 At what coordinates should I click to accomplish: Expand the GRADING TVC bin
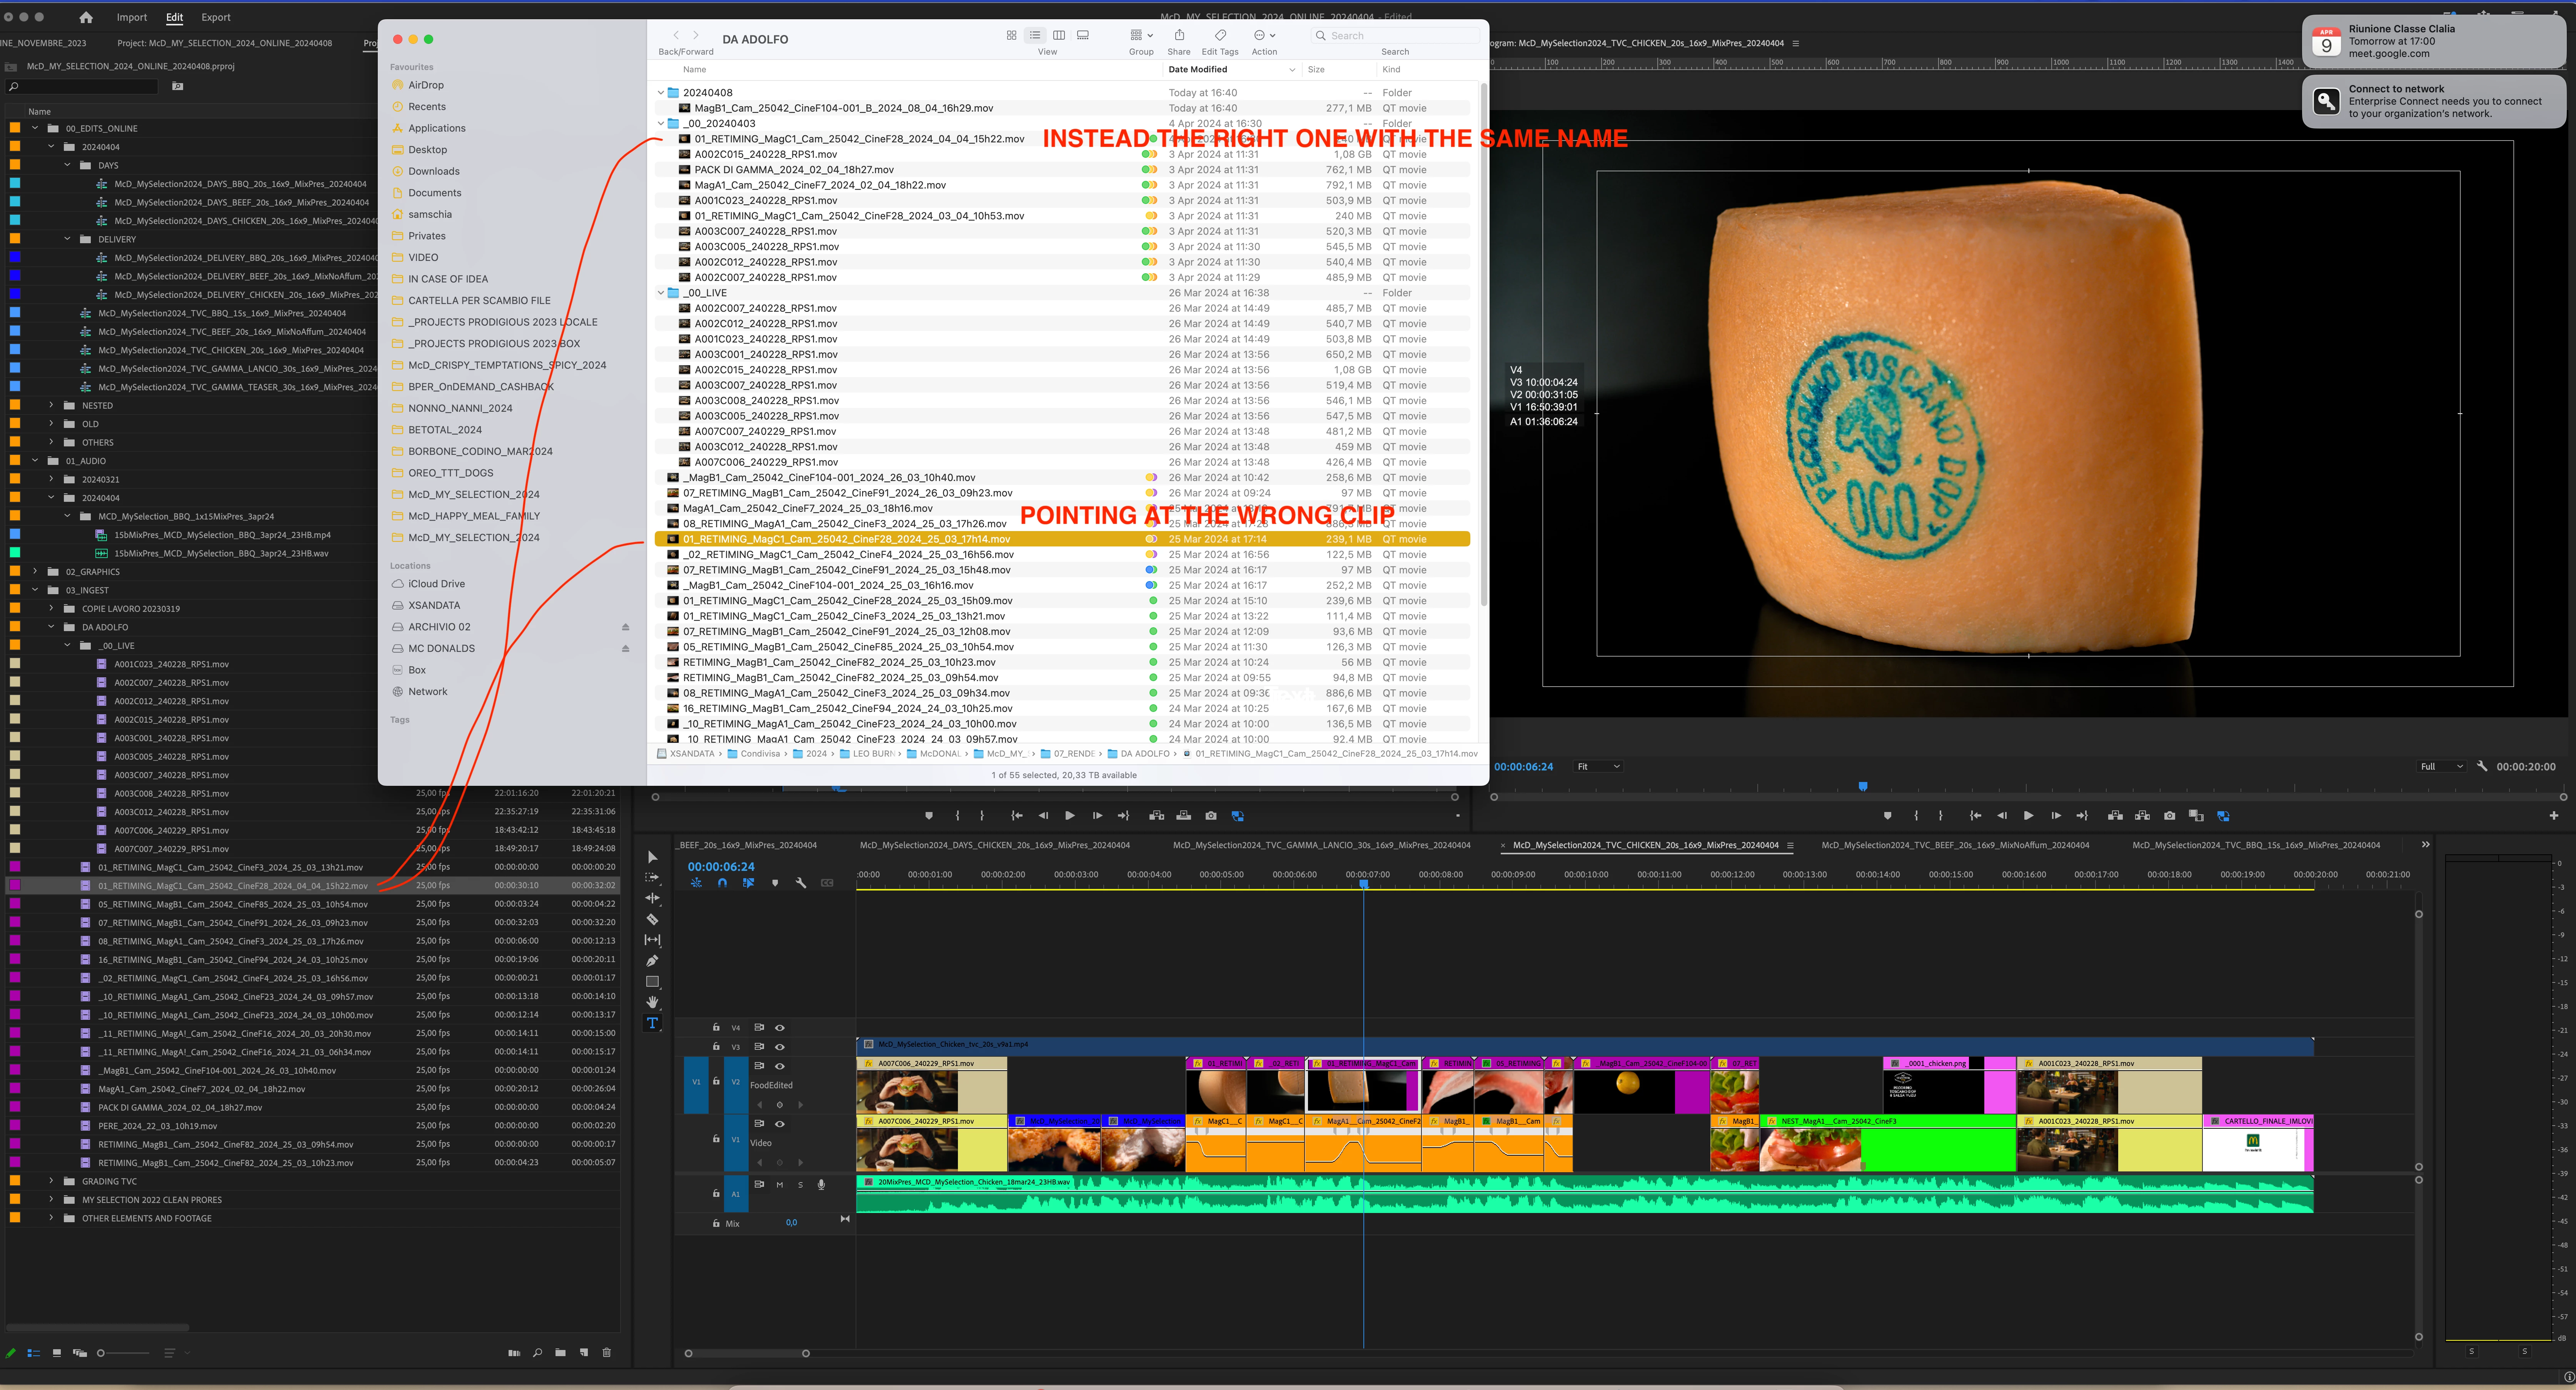tap(52, 1182)
